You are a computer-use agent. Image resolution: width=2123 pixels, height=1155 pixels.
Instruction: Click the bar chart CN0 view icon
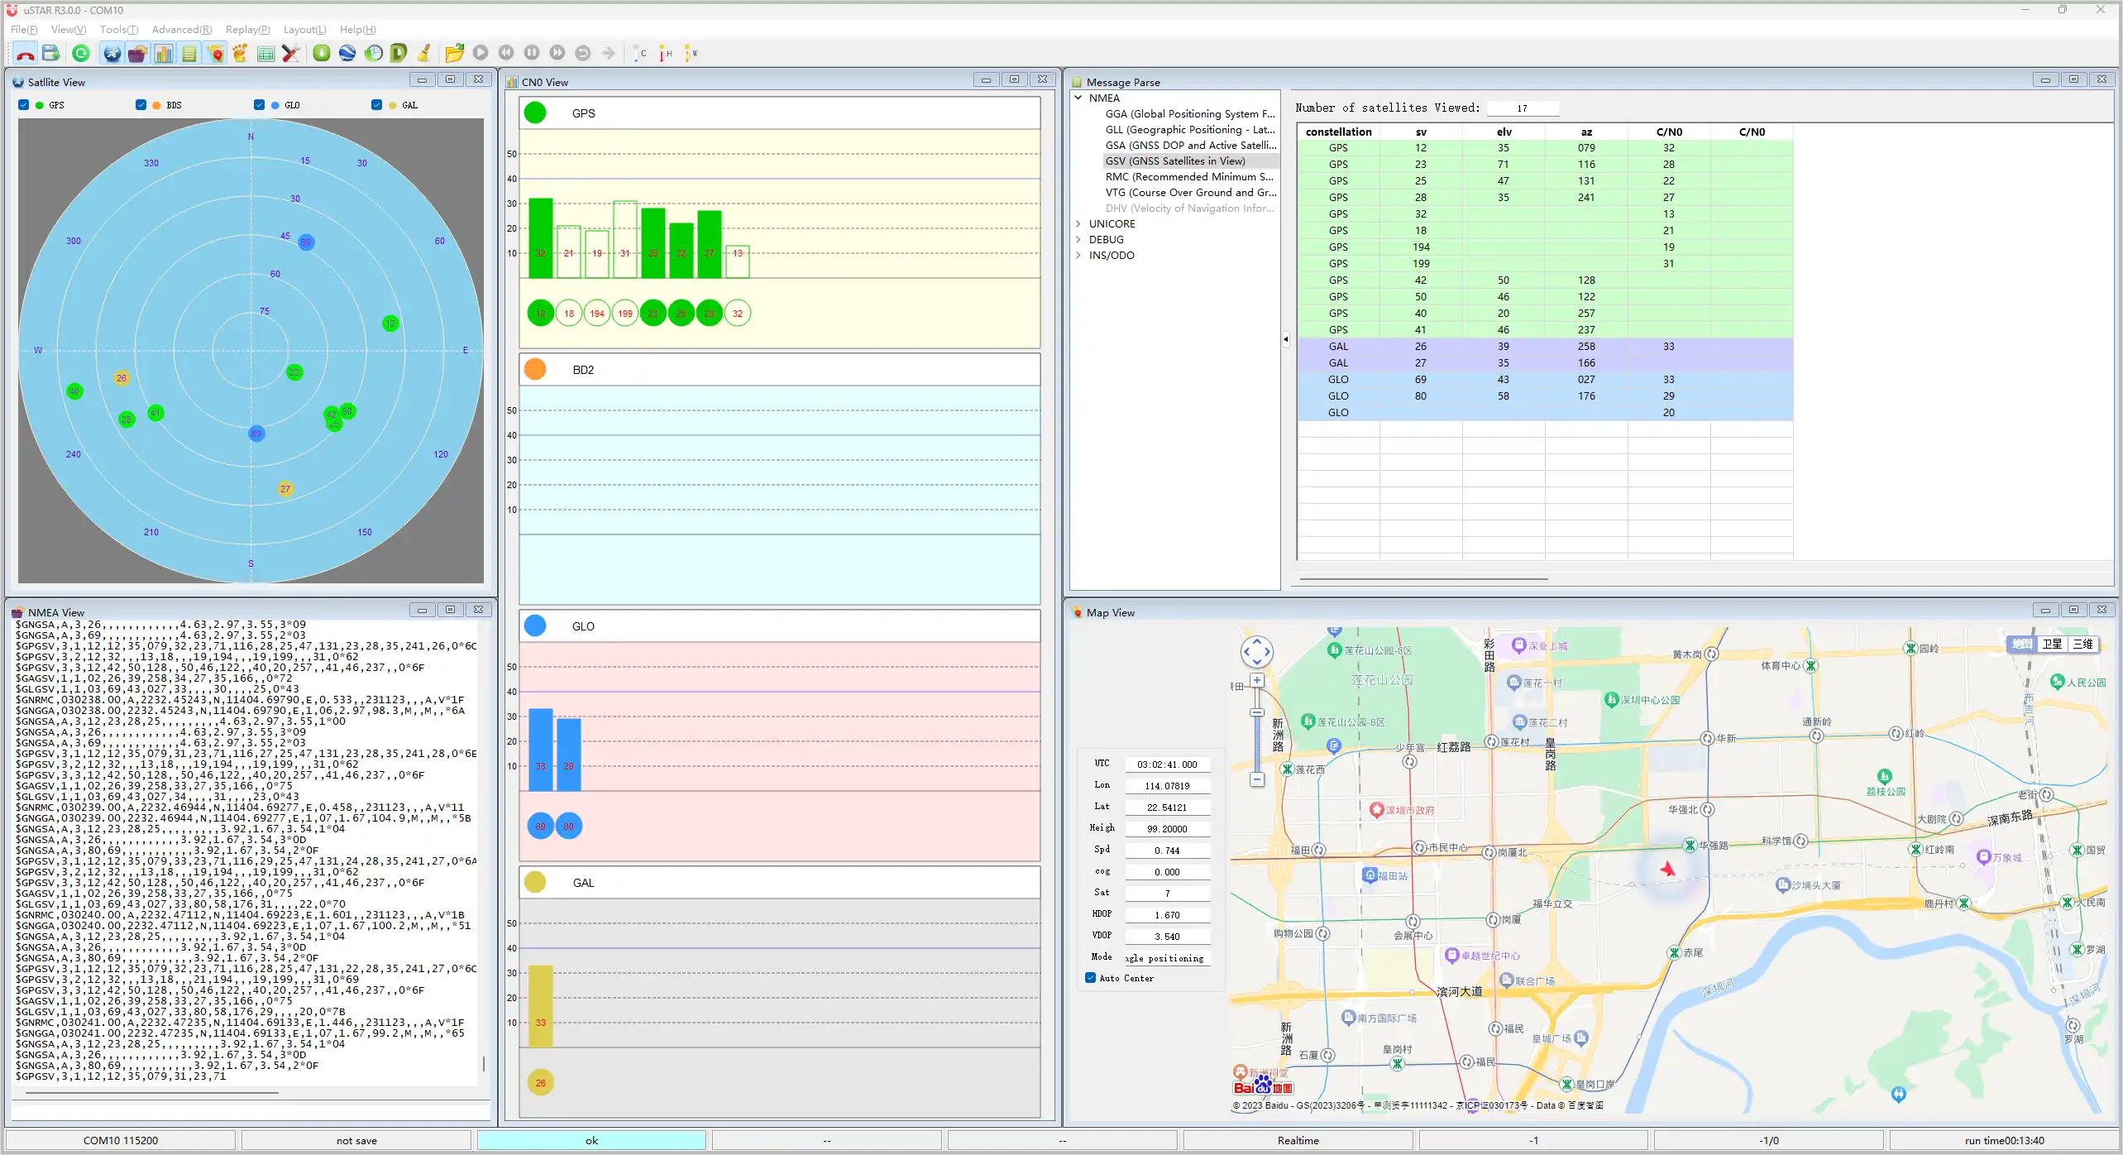coord(164,54)
